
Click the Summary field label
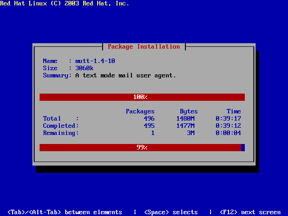tap(57, 76)
